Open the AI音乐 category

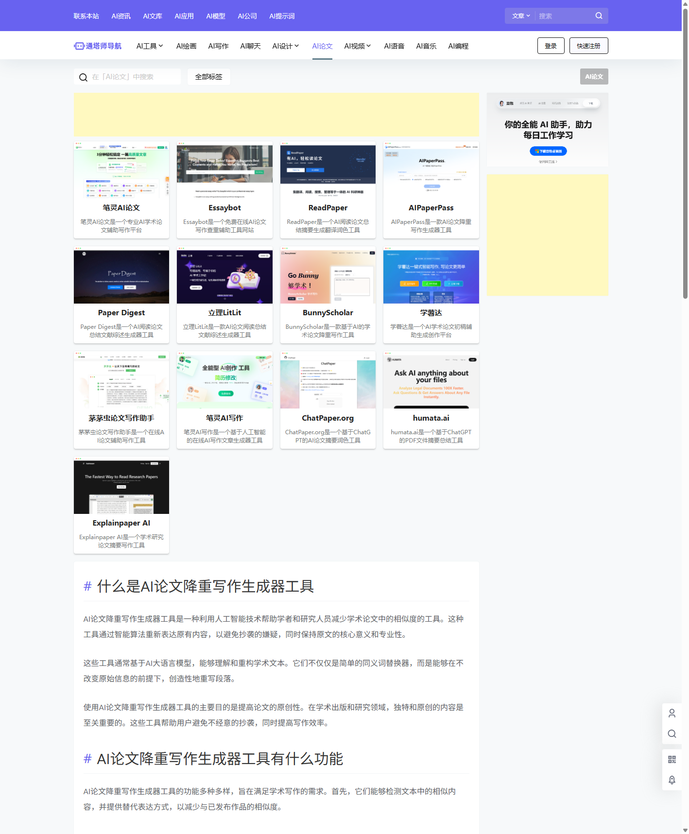(426, 46)
